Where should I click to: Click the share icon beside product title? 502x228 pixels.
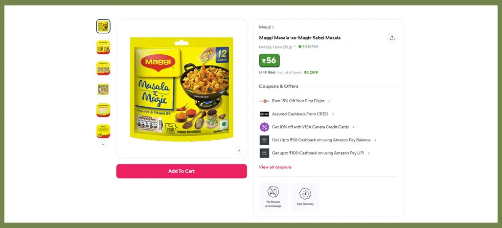click(392, 38)
